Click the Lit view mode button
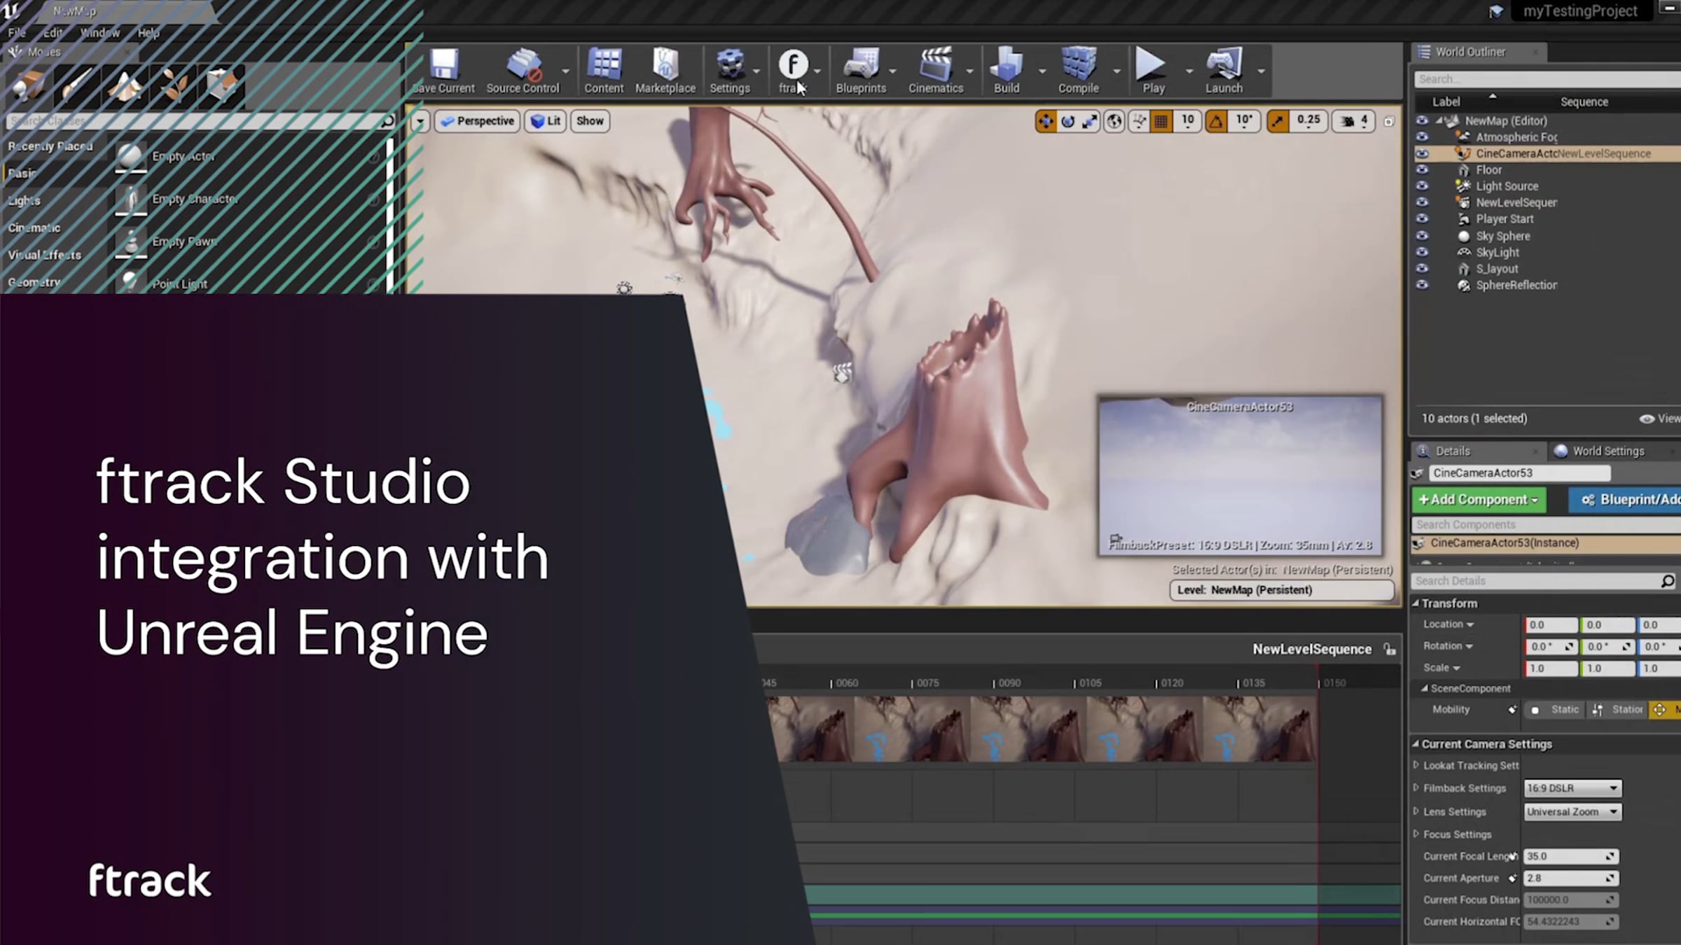This screenshot has height=945, width=1681. pyautogui.click(x=546, y=121)
